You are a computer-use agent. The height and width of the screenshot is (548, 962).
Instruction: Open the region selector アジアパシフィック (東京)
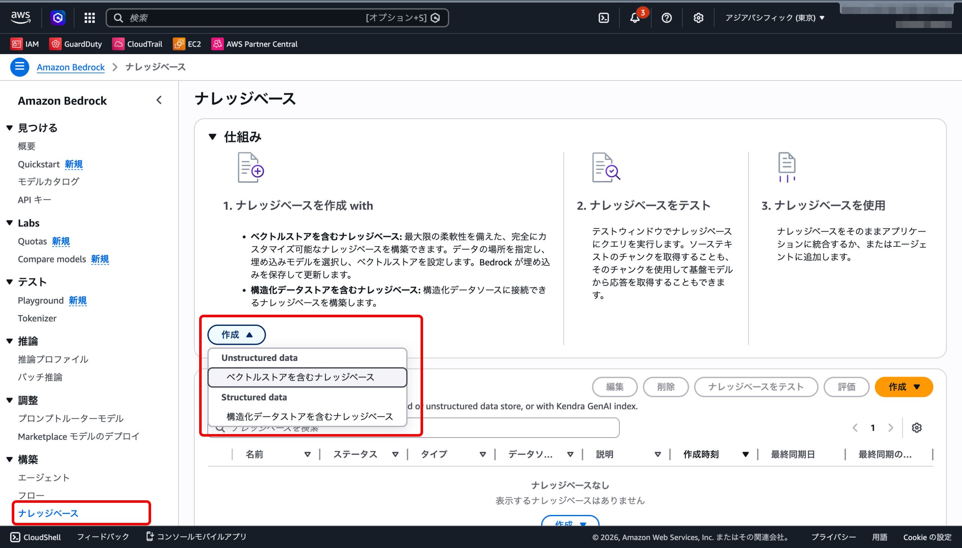click(774, 18)
